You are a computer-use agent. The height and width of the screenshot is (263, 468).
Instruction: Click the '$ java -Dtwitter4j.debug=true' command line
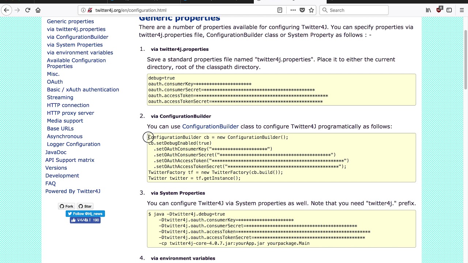(186, 214)
